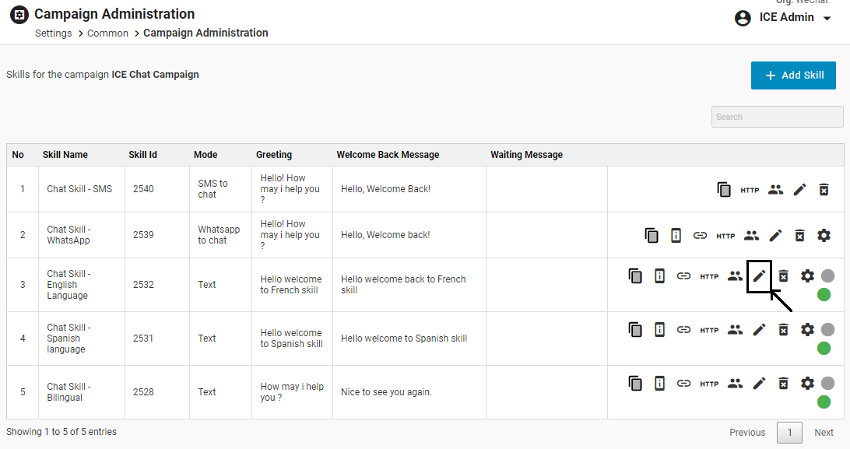Click the Add Skill button

(793, 75)
